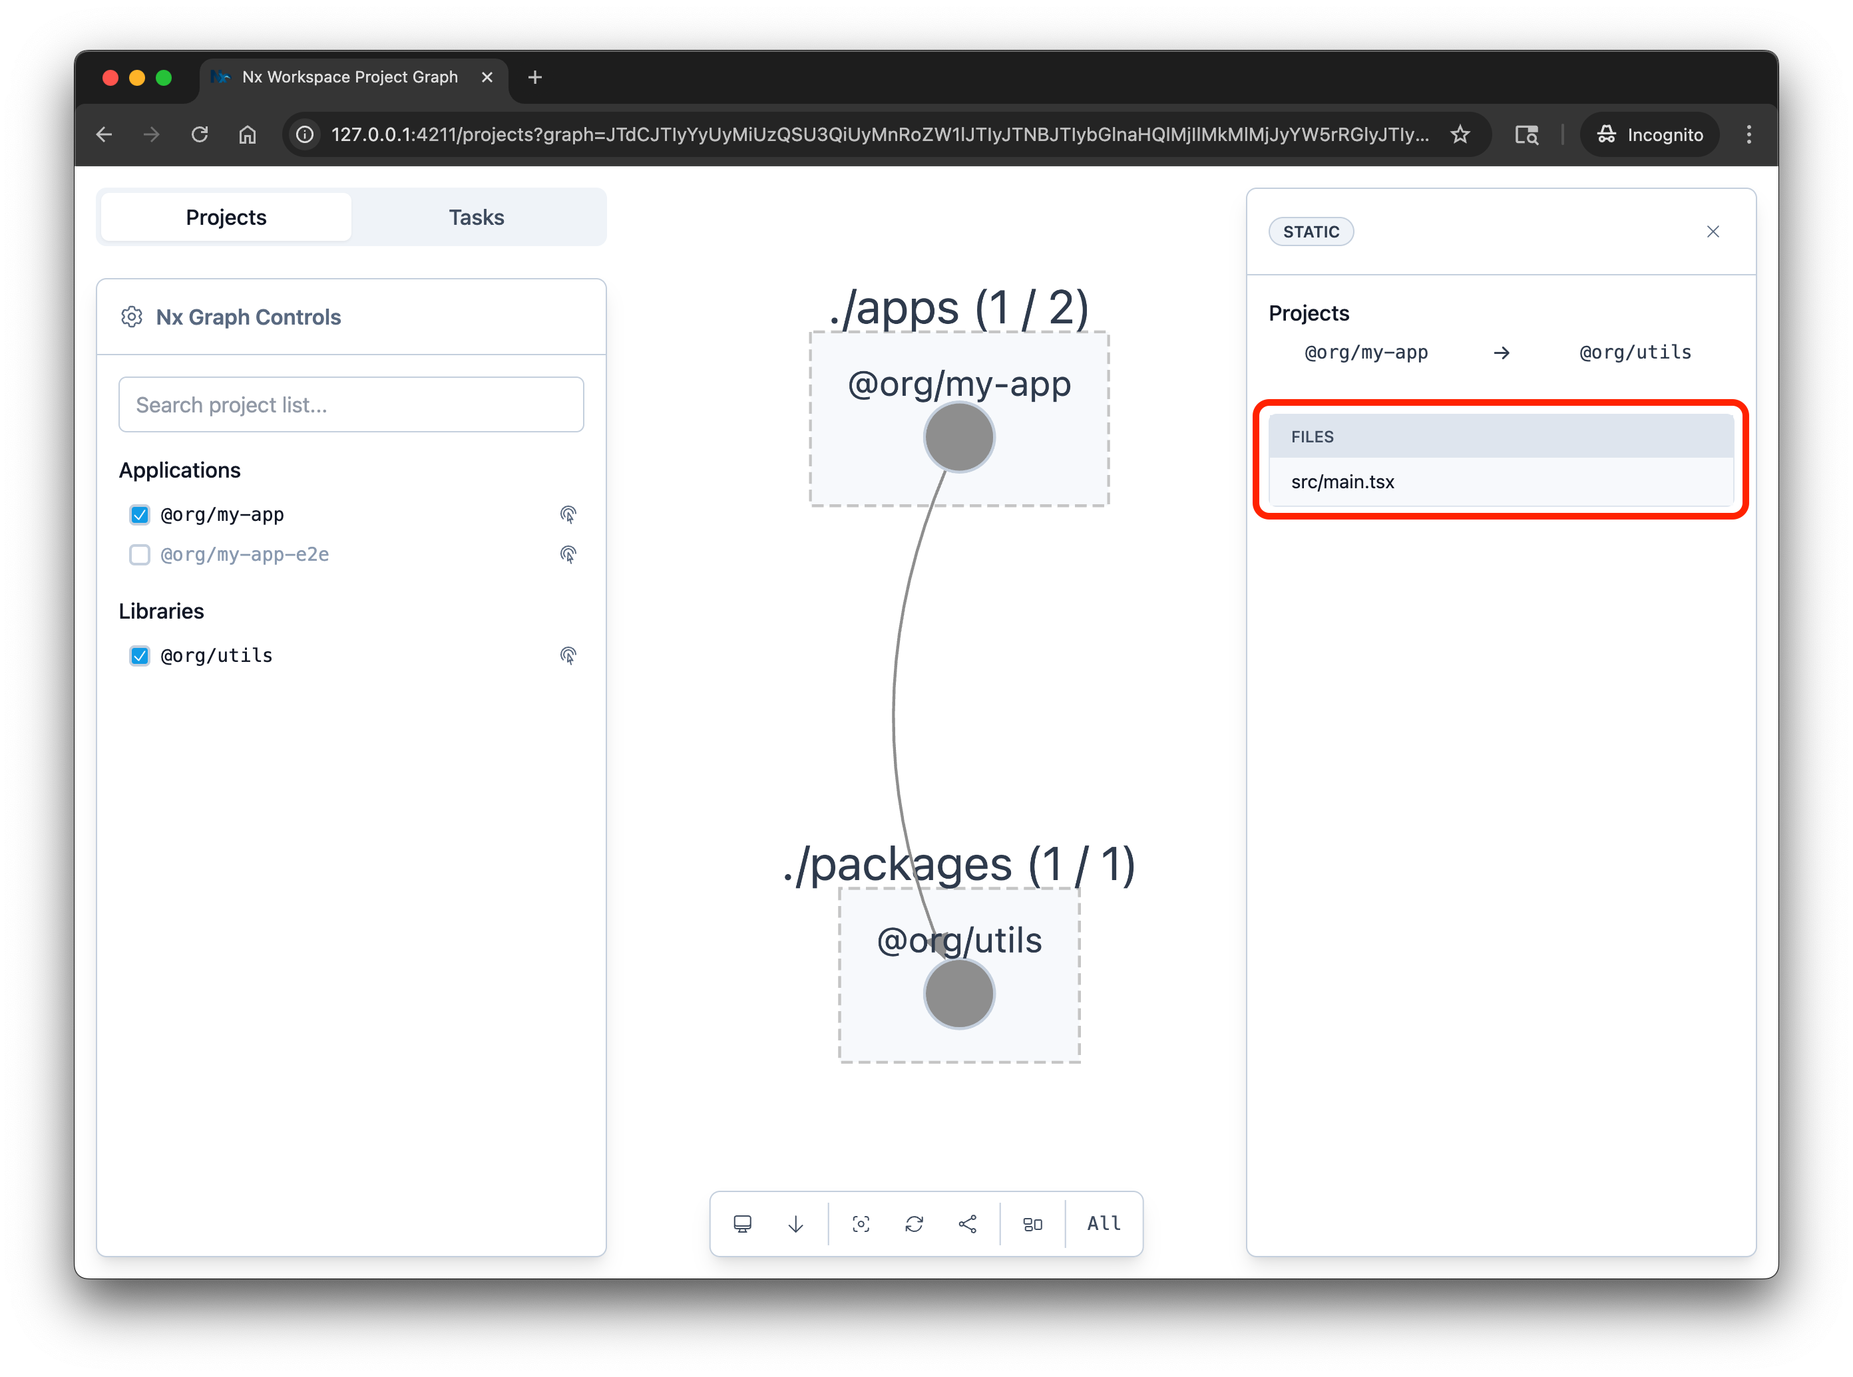Image resolution: width=1853 pixels, height=1377 pixels.
Task: View site information in address bar
Action: (304, 134)
